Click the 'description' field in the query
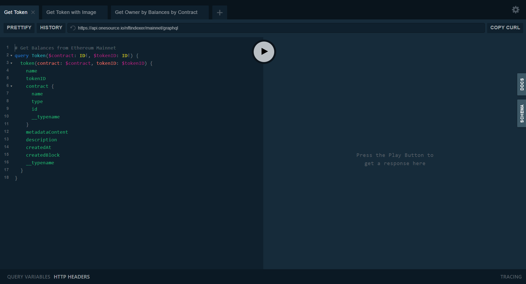 tap(41, 140)
